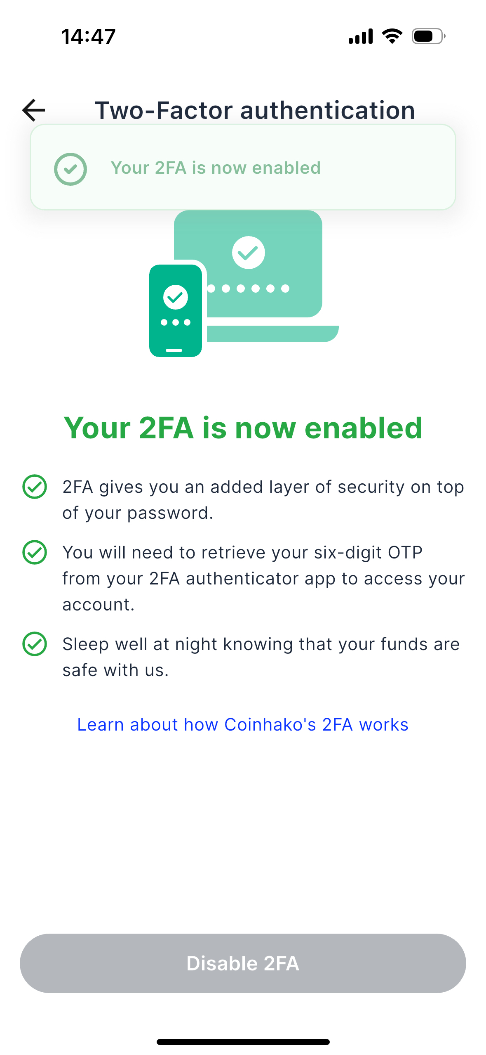Tap the check icon beside the added security point

(35, 487)
